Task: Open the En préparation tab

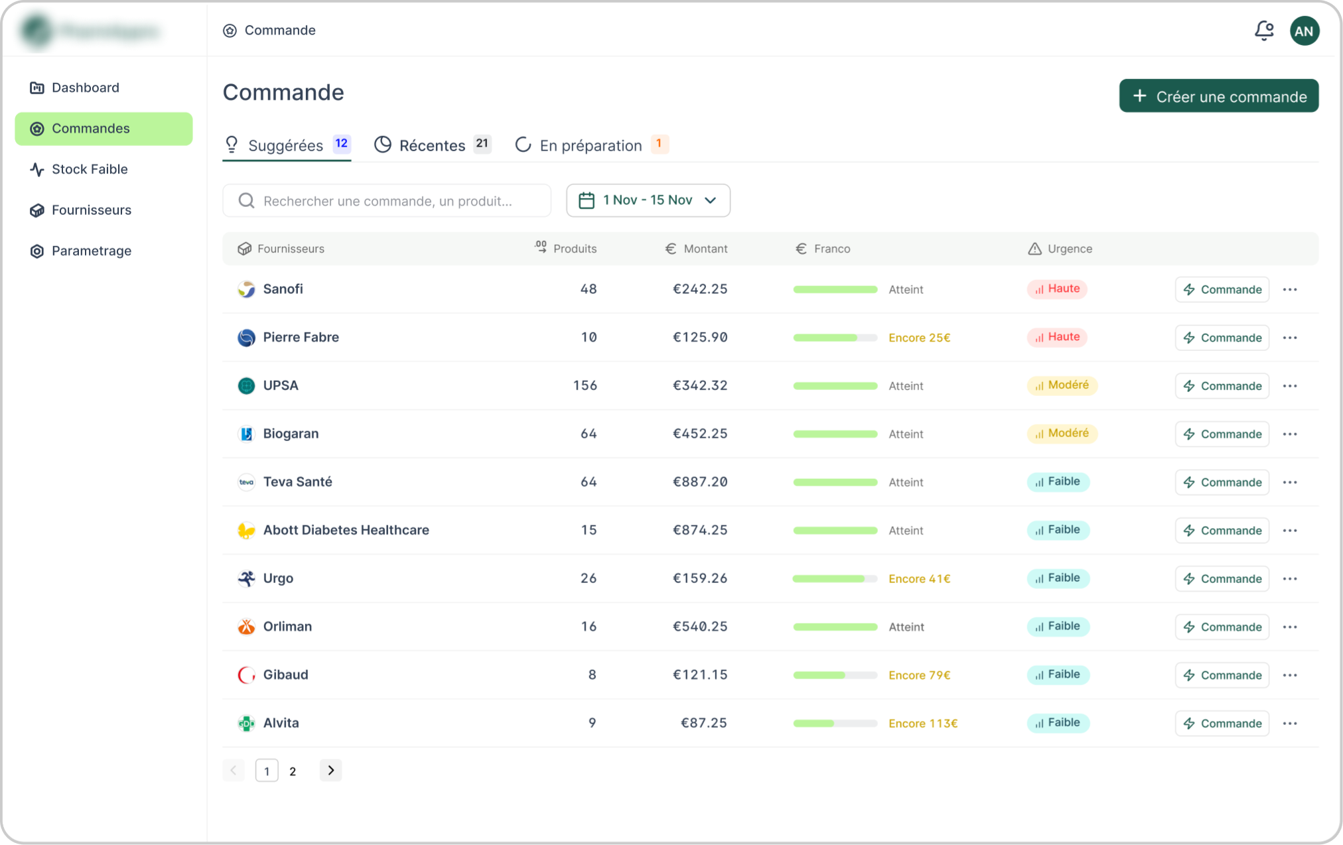Action: click(591, 145)
